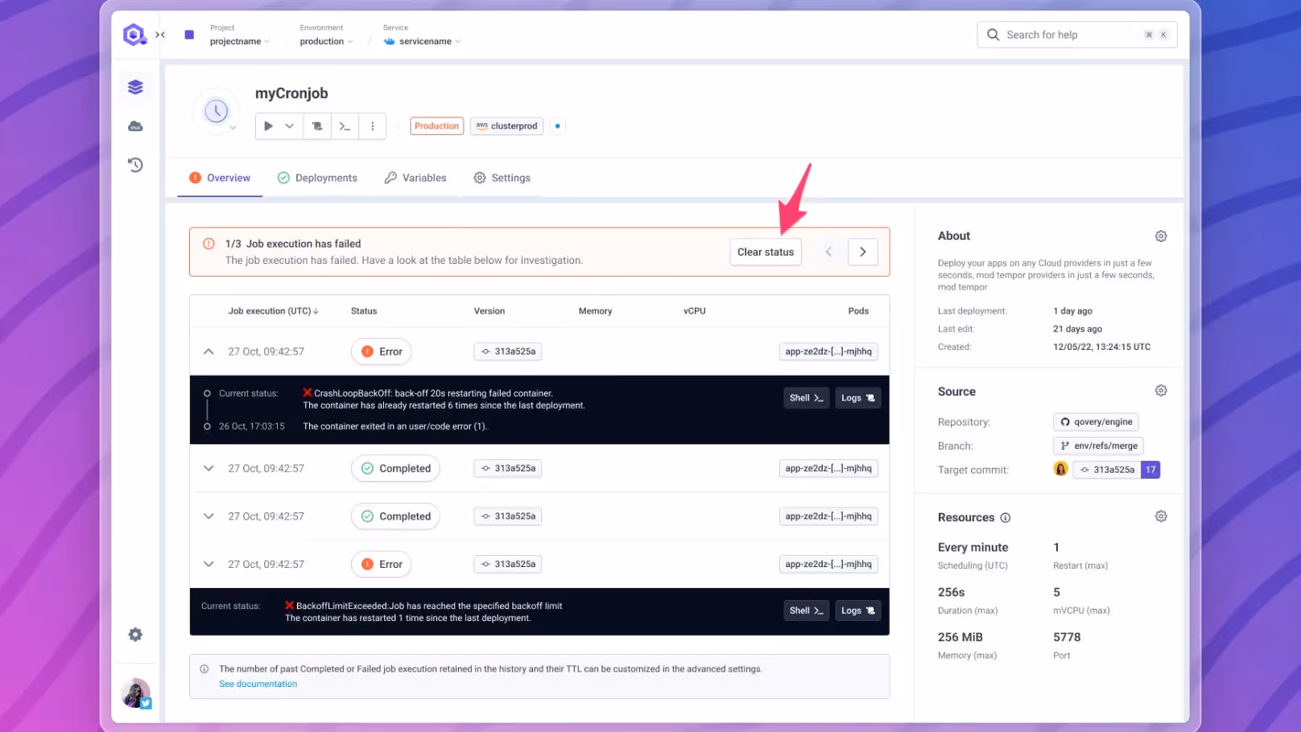Image resolution: width=1301 pixels, height=732 pixels.
Task: Click the first Completed status badge
Action: [x=395, y=468]
